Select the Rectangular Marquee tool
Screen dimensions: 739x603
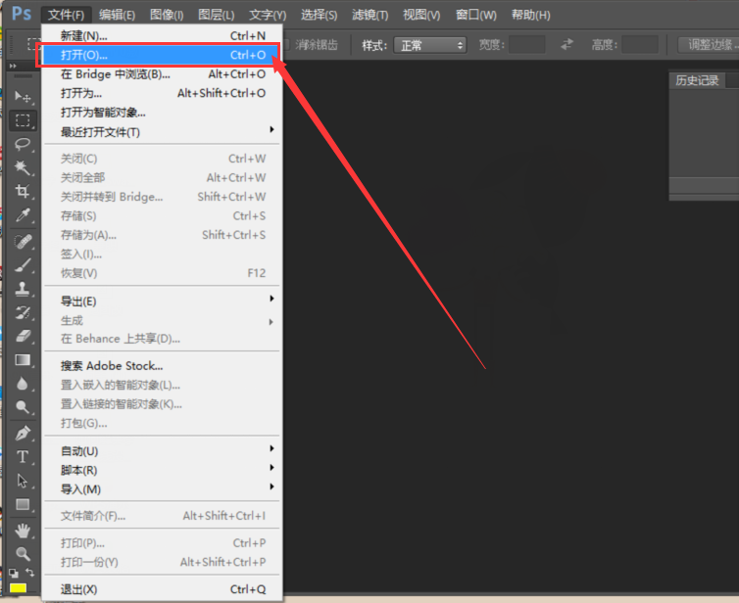tap(23, 120)
